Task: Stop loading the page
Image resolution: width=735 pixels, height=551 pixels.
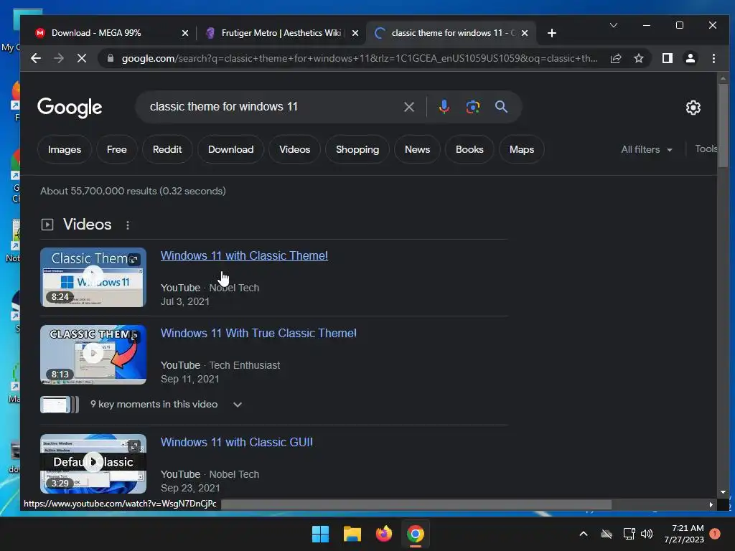Action: 82,58
